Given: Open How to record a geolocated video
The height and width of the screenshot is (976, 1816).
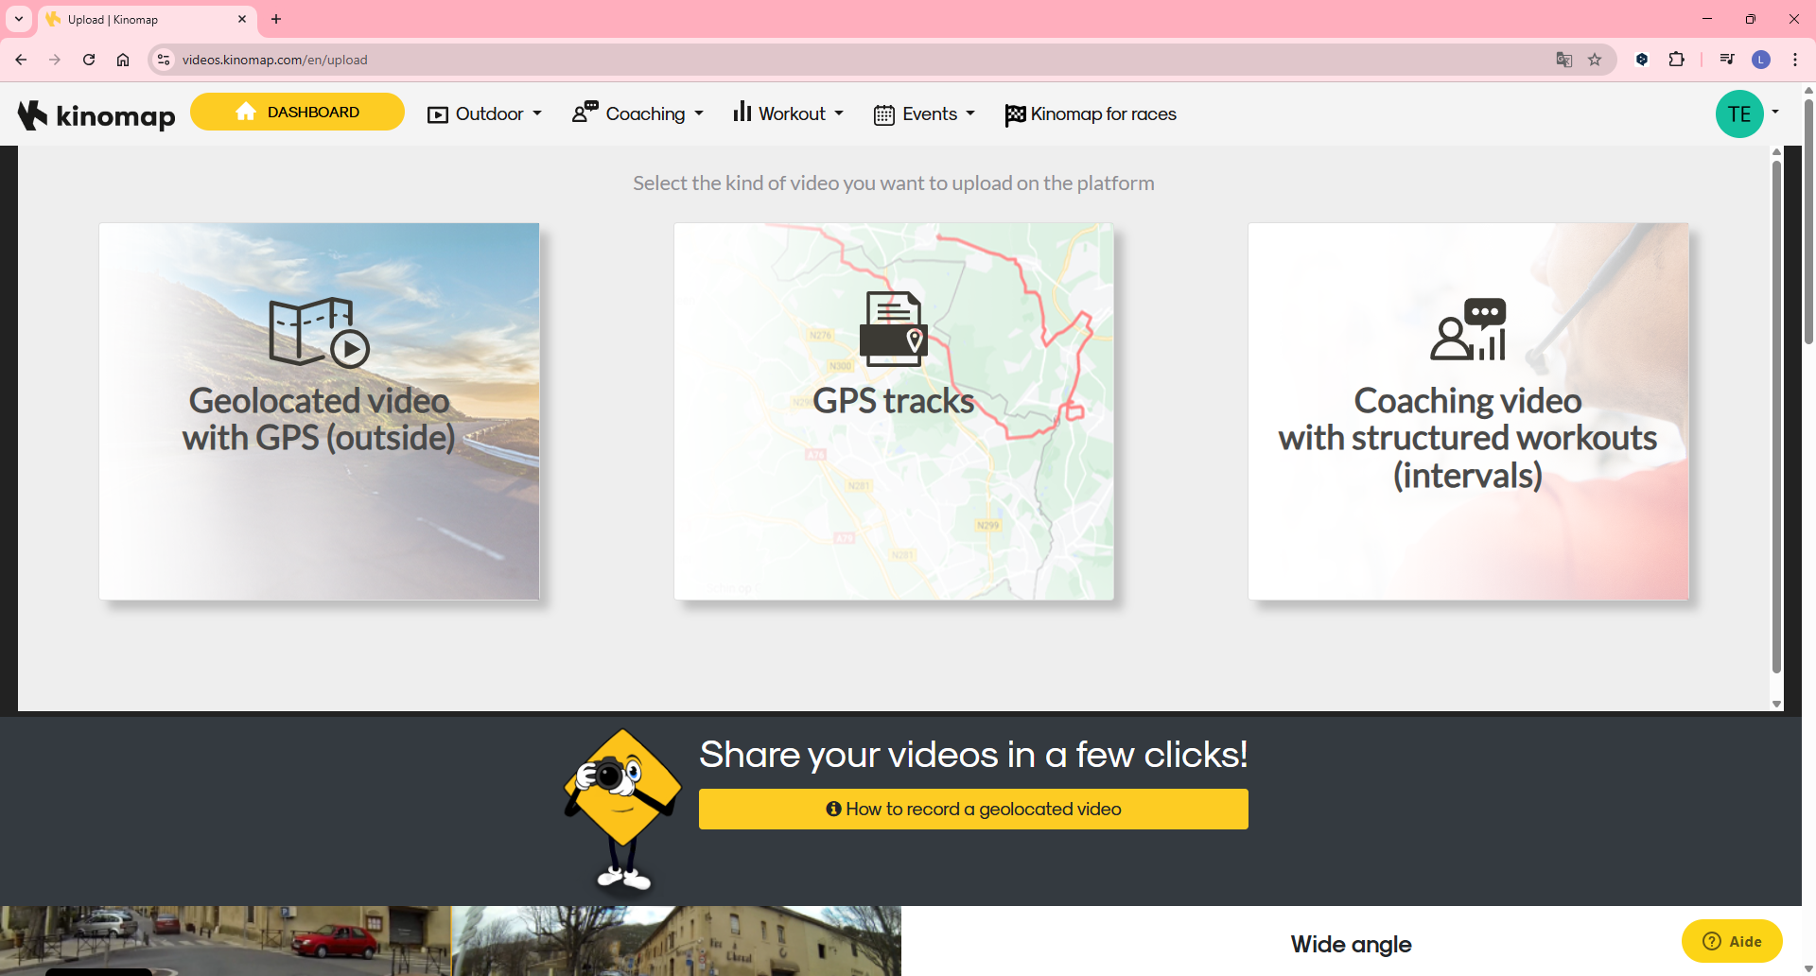Looking at the screenshot, I should (973, 810).
